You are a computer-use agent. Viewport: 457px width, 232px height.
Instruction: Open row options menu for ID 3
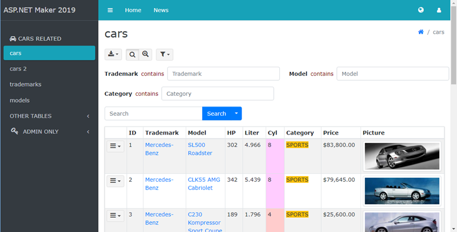click(x=115, y=215)
